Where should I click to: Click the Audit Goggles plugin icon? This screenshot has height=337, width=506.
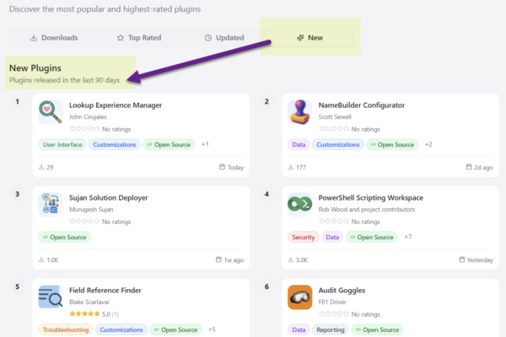(x=299, y=297)
